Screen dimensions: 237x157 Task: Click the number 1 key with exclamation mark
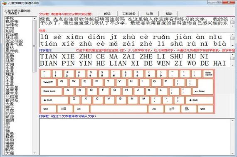coord(57,74)
